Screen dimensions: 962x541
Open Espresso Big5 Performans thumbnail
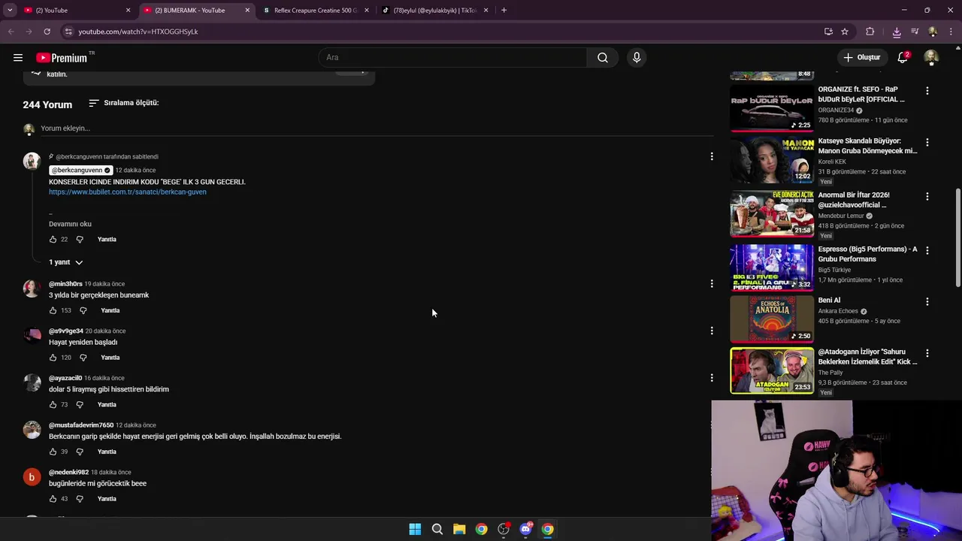point(772,267)
